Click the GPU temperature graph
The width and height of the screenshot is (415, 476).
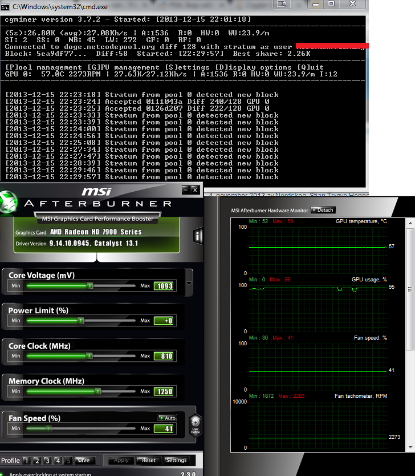(318, 250)
